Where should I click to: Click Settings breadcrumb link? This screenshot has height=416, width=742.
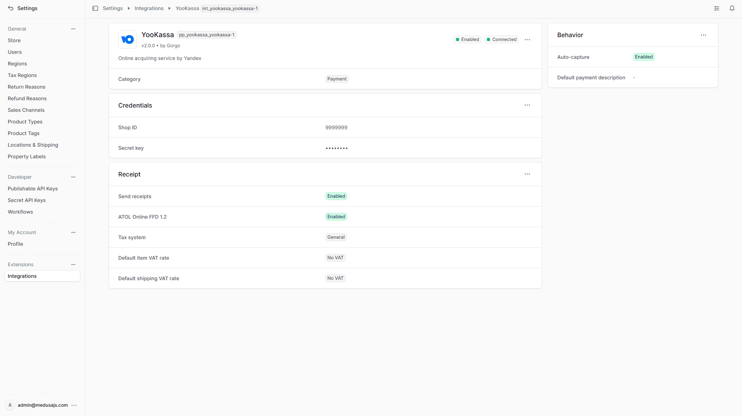click(112, 8)
